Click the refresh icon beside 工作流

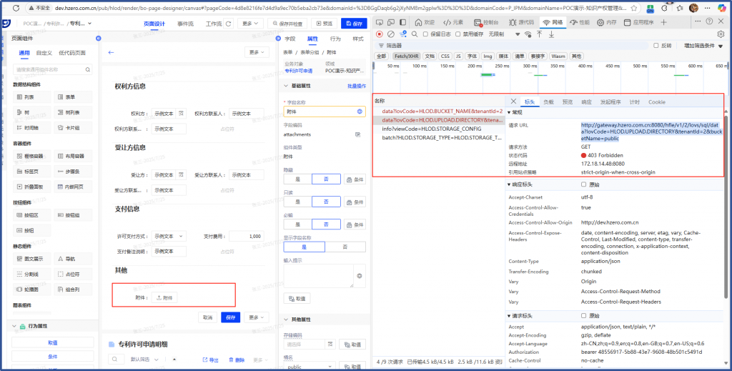(x=227, y=24)
